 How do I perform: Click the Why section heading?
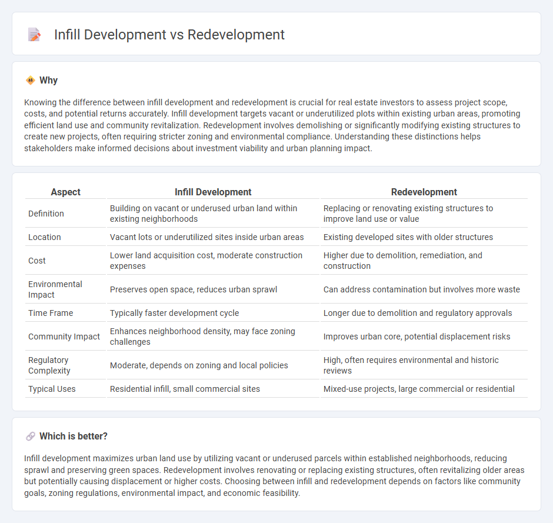48,81
